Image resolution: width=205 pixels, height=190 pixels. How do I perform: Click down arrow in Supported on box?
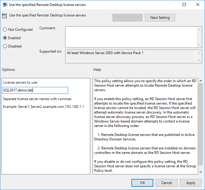tap(199, 60)
